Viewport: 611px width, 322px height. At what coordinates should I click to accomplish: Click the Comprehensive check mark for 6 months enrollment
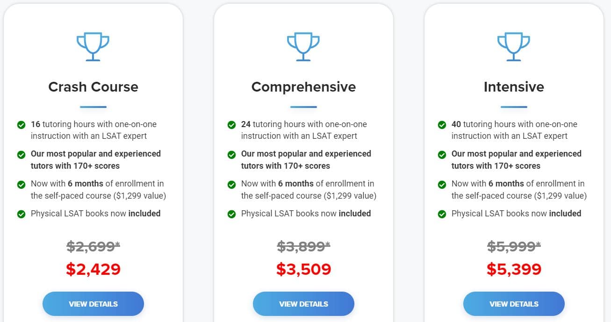231,184
